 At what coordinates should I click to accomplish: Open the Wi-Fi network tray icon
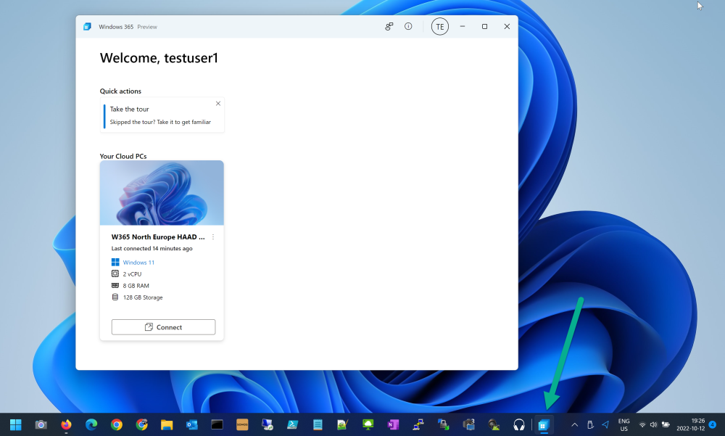click(x=642, y=424)
